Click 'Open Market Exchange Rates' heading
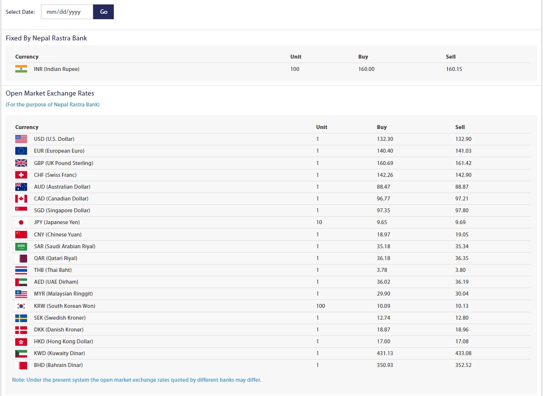This screenshot has width=543, height=396. click(x=50, y=93)
